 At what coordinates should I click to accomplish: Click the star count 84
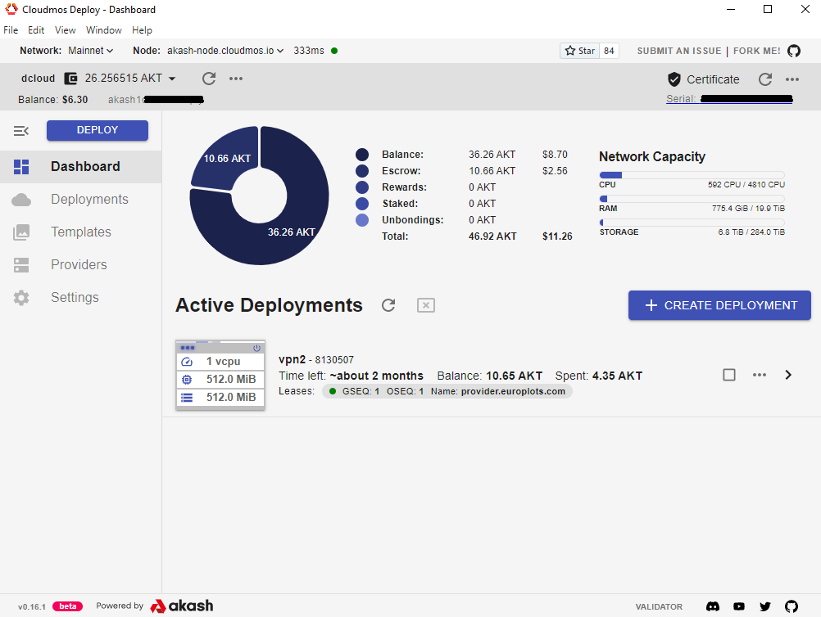click(x=609, y=51)
